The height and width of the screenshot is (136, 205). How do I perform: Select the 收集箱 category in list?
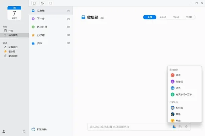[51, 10]
